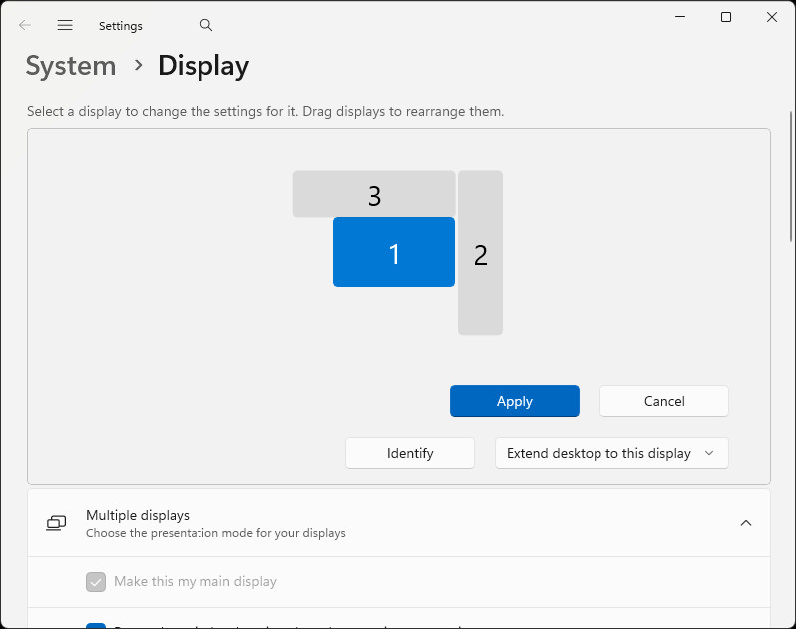The width and height of the screenshot is (796, 629).
Task: Click the back arrow in Settings
Action: pos(25,25)
